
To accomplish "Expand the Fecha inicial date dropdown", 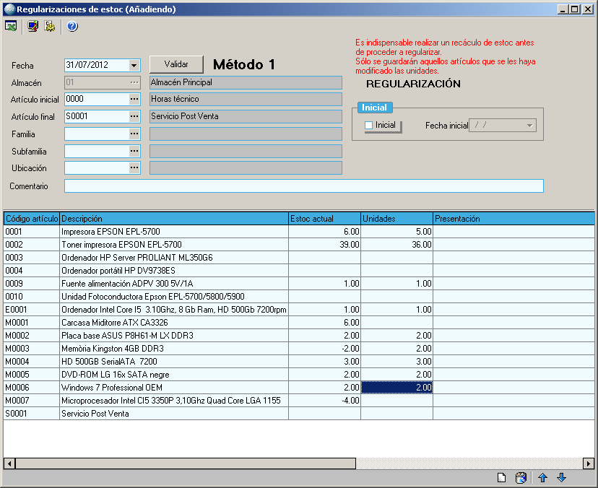I will pos(529,126).
